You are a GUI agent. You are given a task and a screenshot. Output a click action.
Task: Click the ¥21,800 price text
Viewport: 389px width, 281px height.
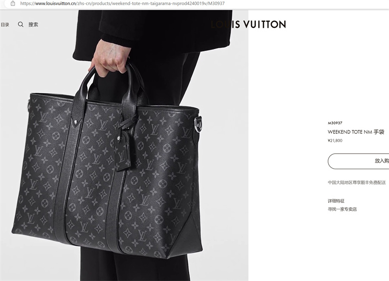point(335,140)
